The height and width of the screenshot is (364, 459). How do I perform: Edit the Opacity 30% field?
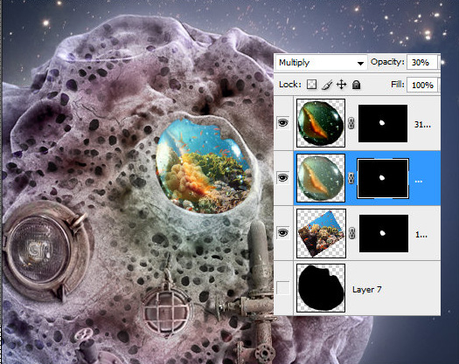pyautogui.click(x=421, y=62)
